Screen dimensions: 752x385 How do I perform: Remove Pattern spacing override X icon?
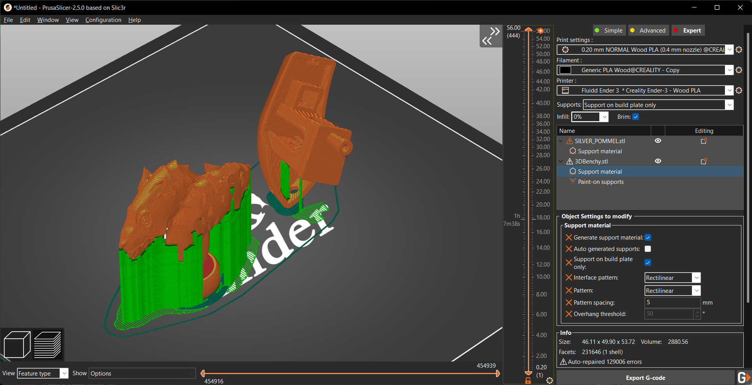click(x=569, y=303)
